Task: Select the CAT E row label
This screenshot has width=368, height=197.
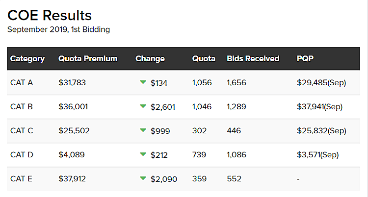Action: (x=22, y=179)
